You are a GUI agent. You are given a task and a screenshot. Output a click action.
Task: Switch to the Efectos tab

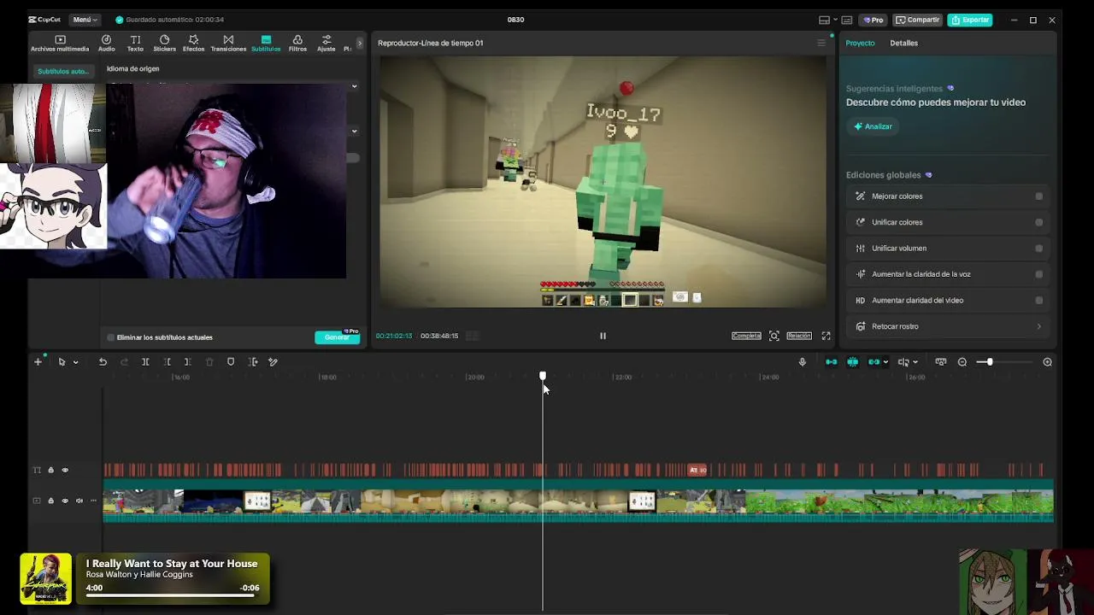(193, 44)
